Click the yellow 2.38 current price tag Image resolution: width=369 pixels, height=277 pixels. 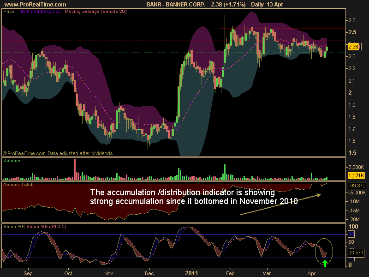pyautogui.click(x=354, y=47)
